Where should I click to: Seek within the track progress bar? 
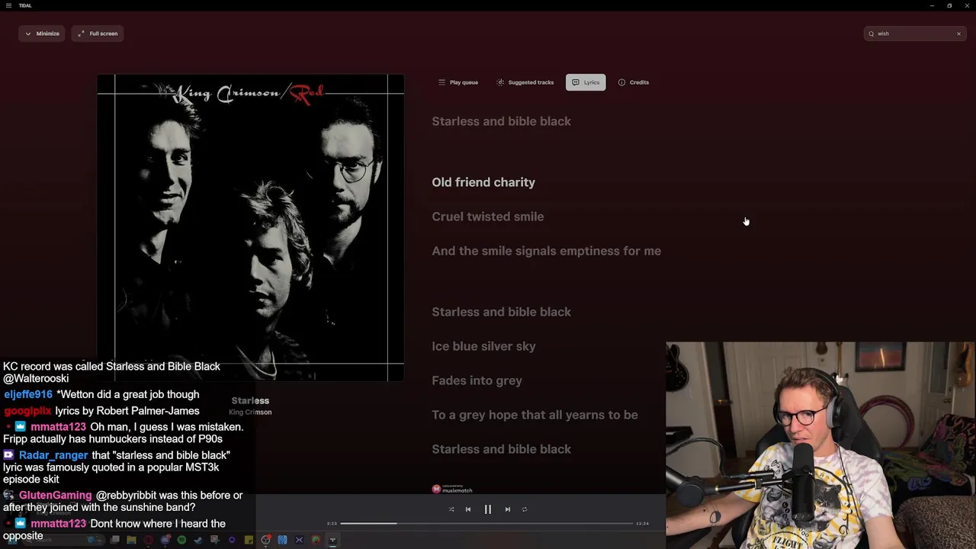point(486,523)
